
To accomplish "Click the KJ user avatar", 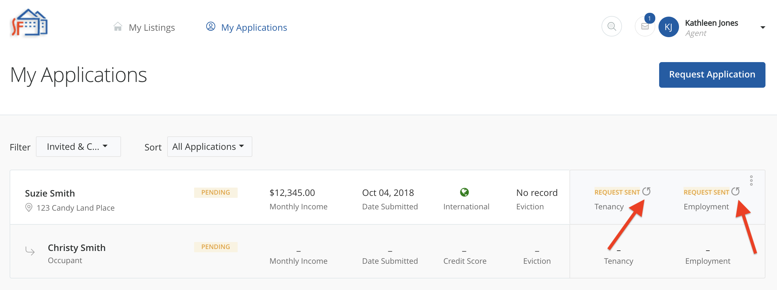I will point(668,27).
